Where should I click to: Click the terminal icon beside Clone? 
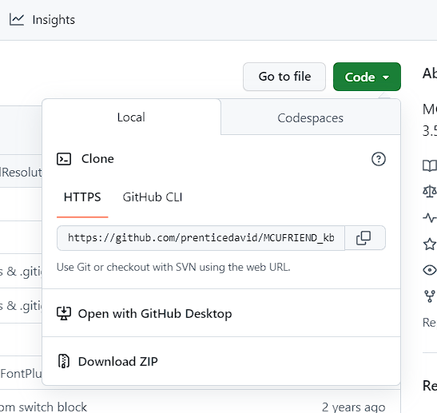64,159
